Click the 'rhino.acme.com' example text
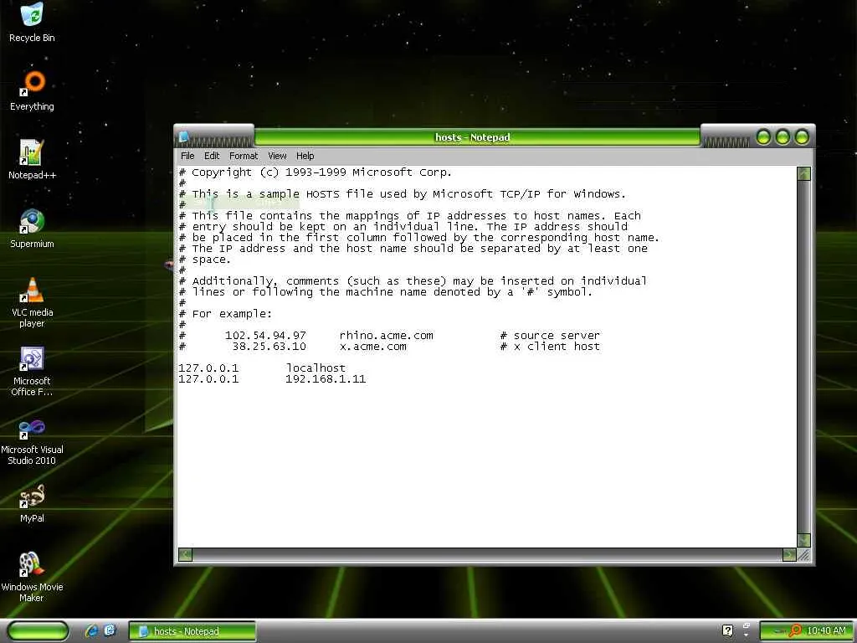This screenshot has height=643, width=857. point(387,335)
